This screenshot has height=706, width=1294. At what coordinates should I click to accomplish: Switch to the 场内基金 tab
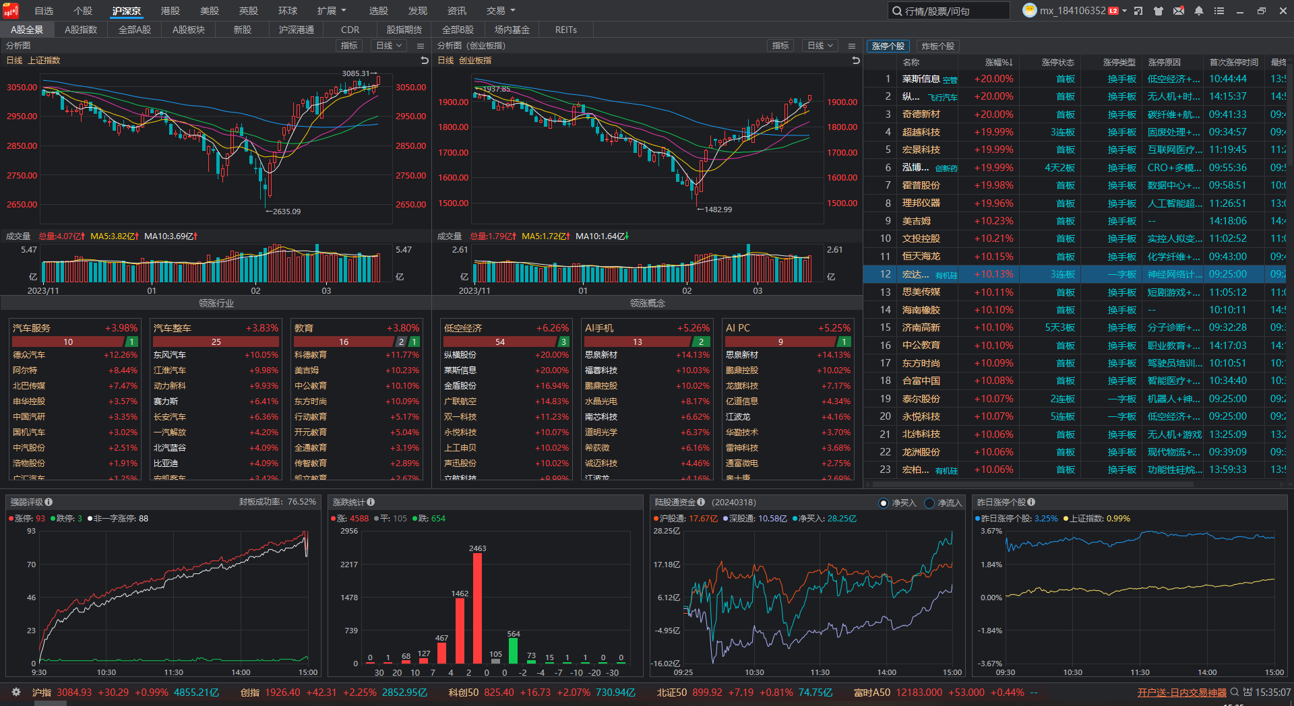512,30
